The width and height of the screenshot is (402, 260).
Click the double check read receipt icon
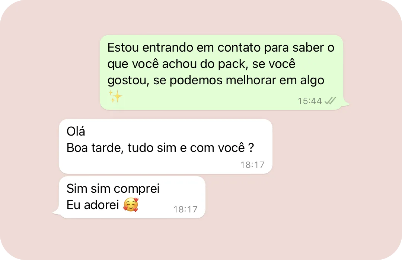tap(330, 101)
